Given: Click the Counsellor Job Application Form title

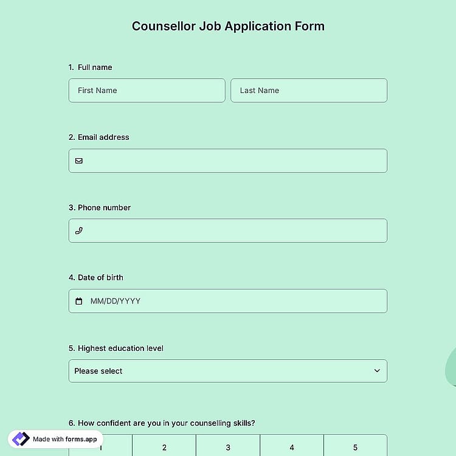Looking at the screenshot, I should [228, 26].
